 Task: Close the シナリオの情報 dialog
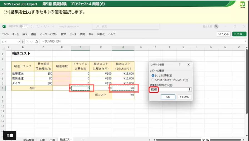point(188,65)
